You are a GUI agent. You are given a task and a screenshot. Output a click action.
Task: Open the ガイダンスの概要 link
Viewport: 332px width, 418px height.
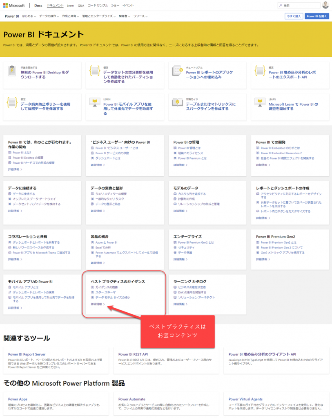pyautogui.click(x=107, y=287)
